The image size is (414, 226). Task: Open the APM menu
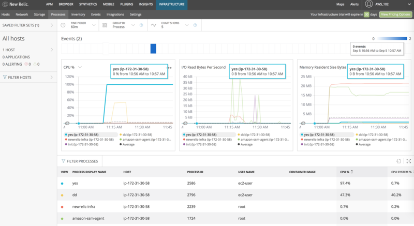point(49,4)
